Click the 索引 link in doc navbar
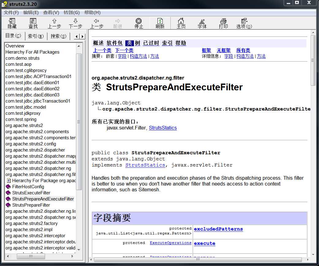The image size is (319, 266). [x=167, y=43]
